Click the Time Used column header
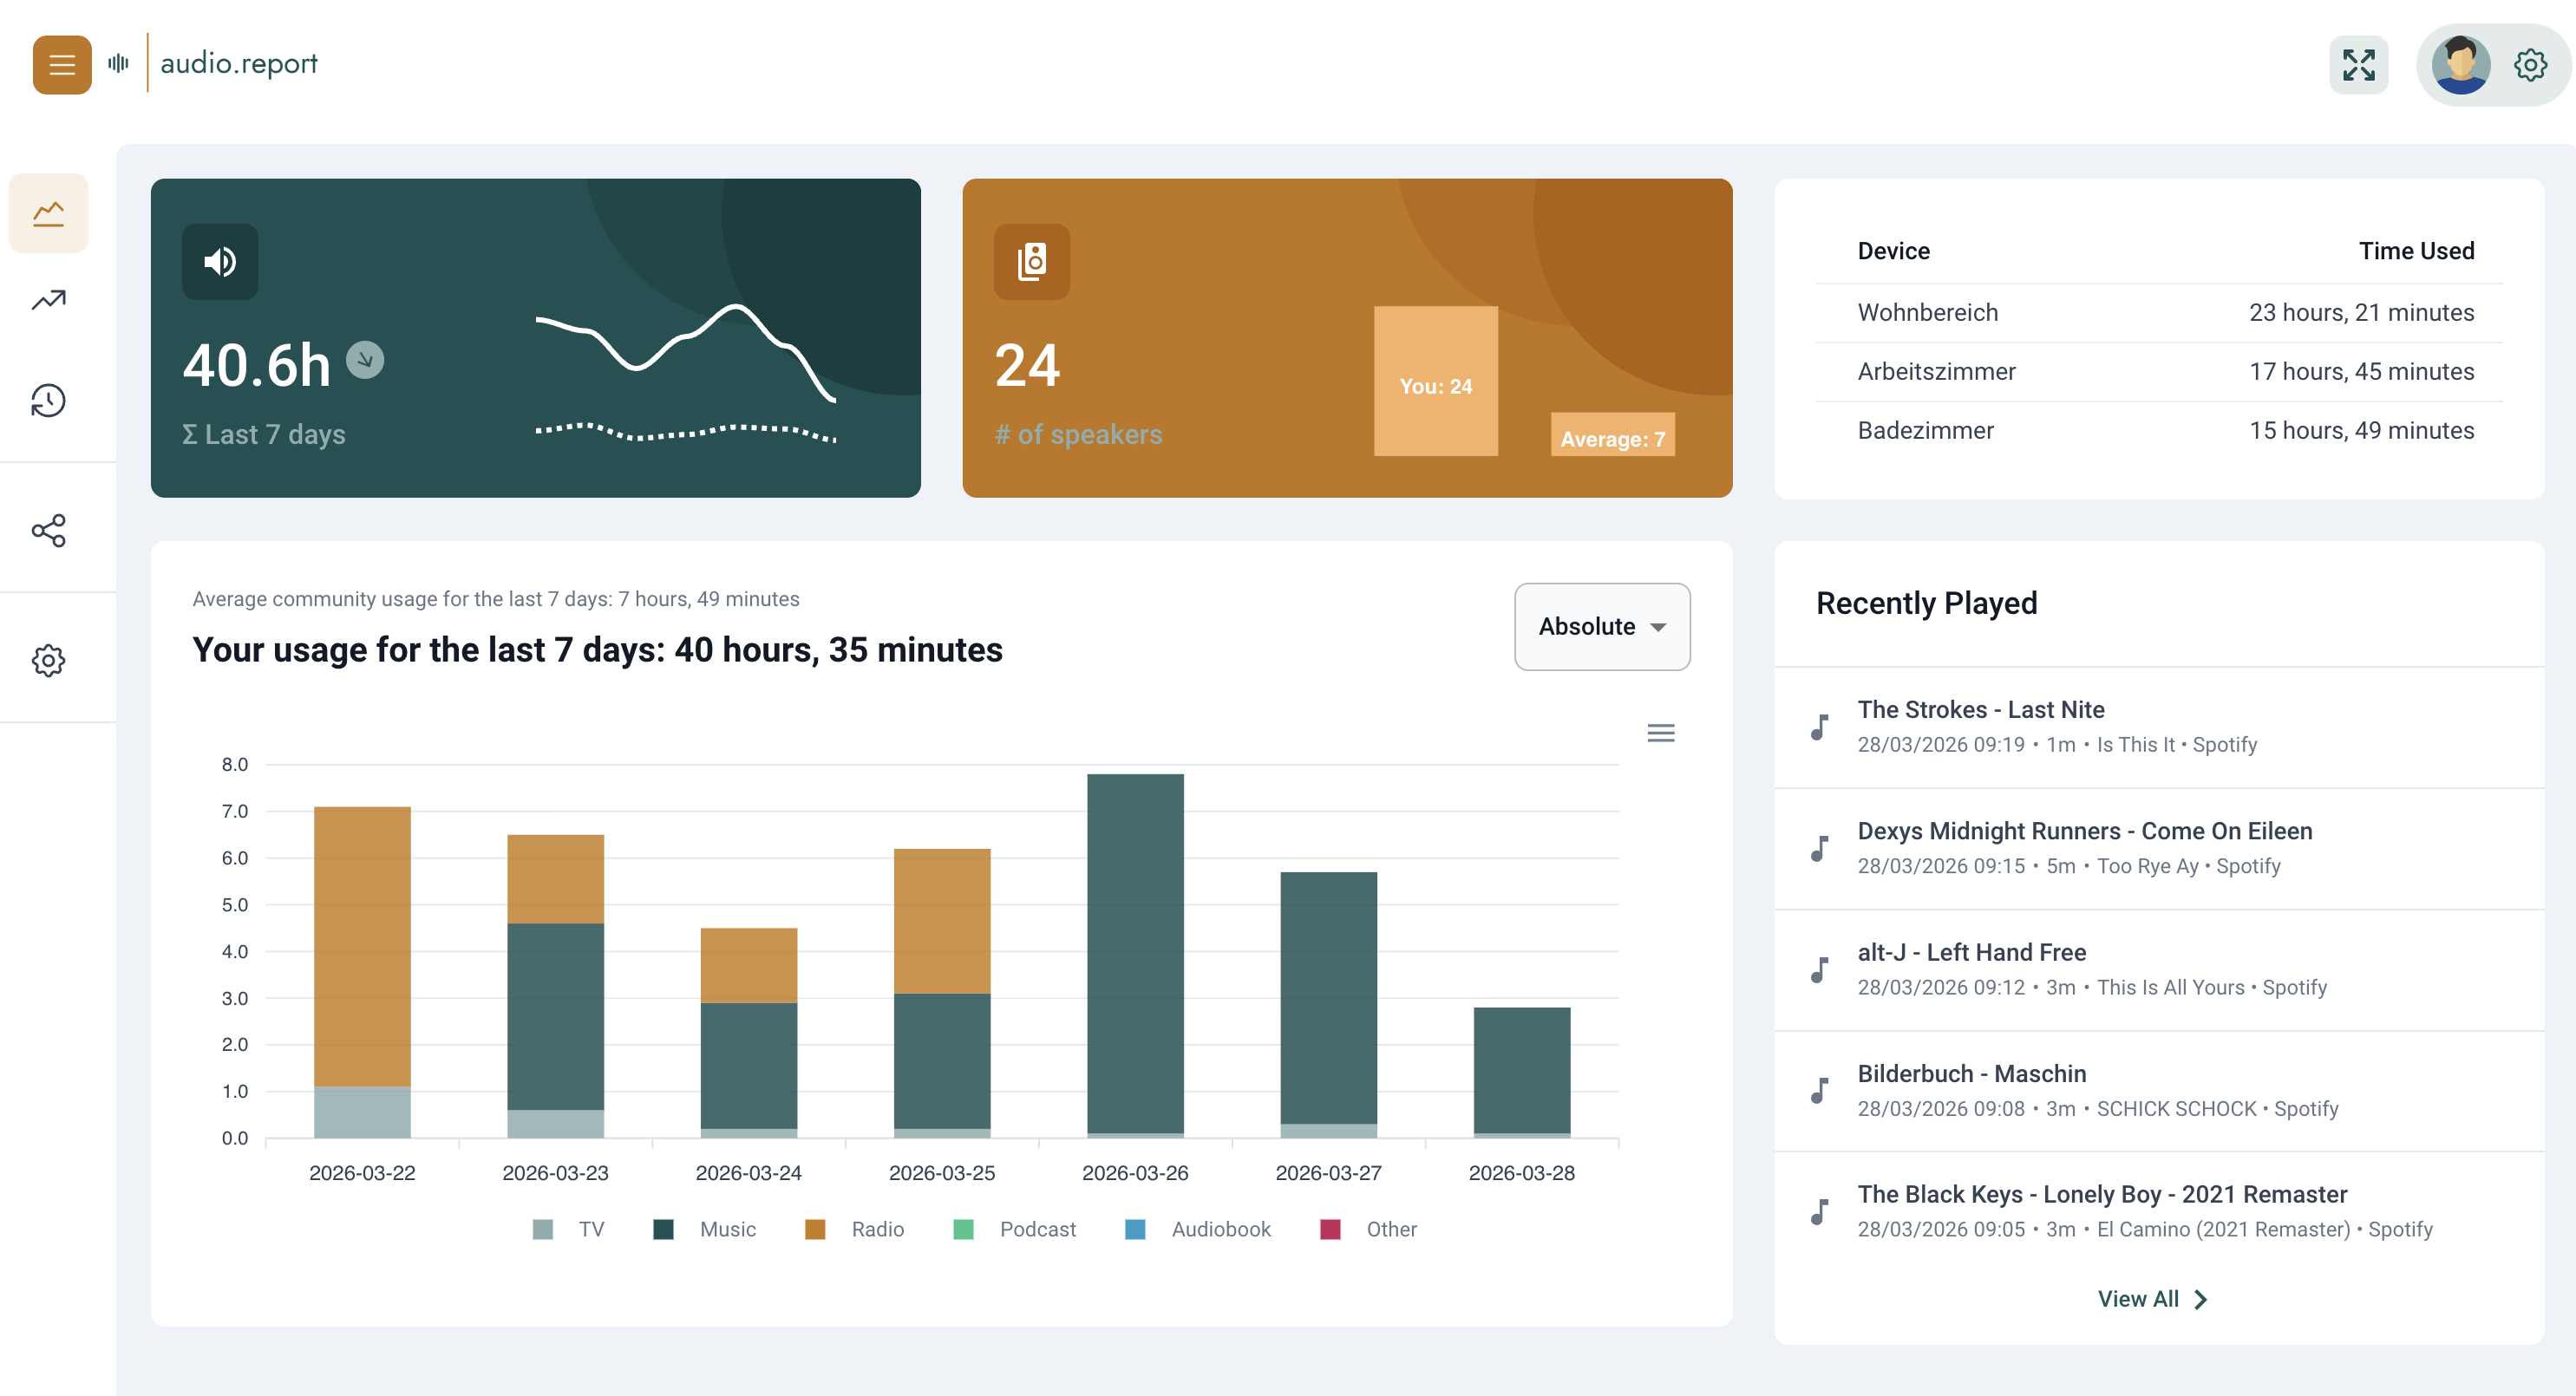The width and height of the screenshot is (2576, 1396). tap(2416, 251)
